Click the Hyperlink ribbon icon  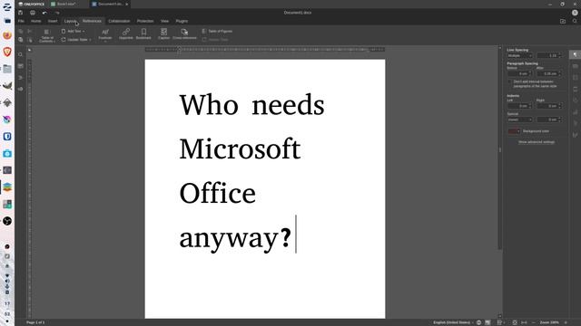(126, 34)
